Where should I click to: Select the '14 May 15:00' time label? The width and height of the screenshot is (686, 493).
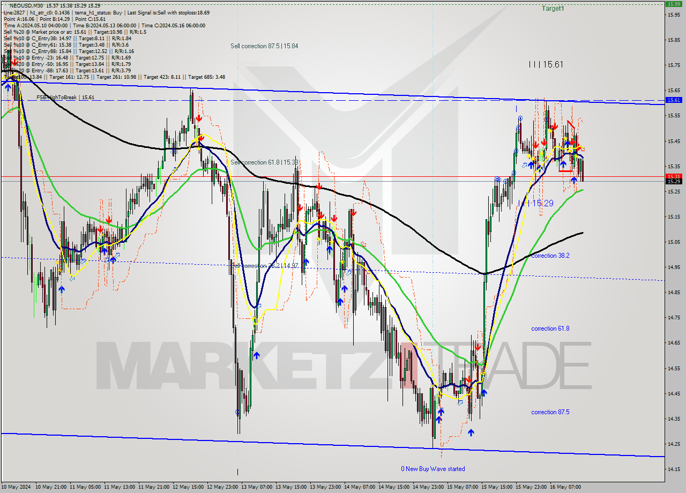click(395, 487)
